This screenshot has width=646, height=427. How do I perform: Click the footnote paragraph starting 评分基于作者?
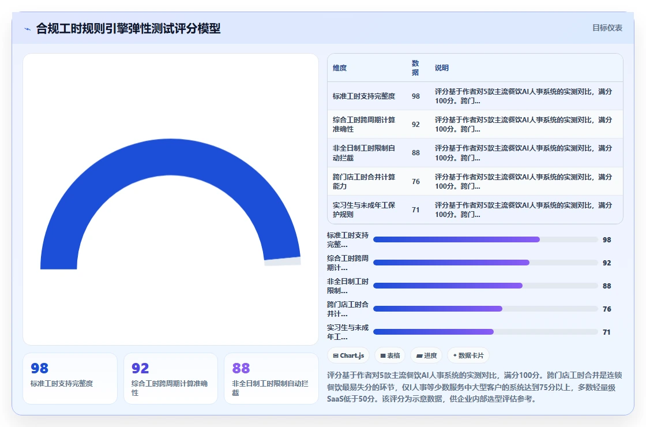click(475, 387)
